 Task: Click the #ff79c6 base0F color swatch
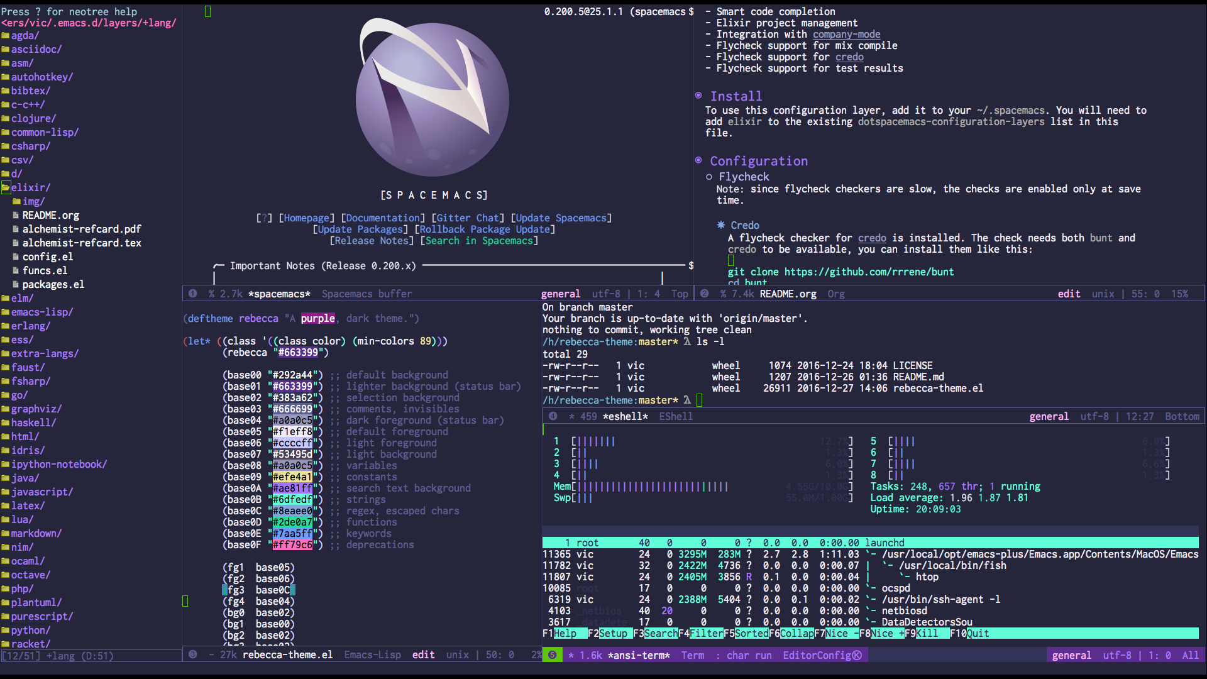[x=292, y=545]
